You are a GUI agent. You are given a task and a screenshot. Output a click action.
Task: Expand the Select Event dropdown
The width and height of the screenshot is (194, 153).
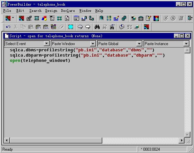pyautogui.click(x=46, y=43)
